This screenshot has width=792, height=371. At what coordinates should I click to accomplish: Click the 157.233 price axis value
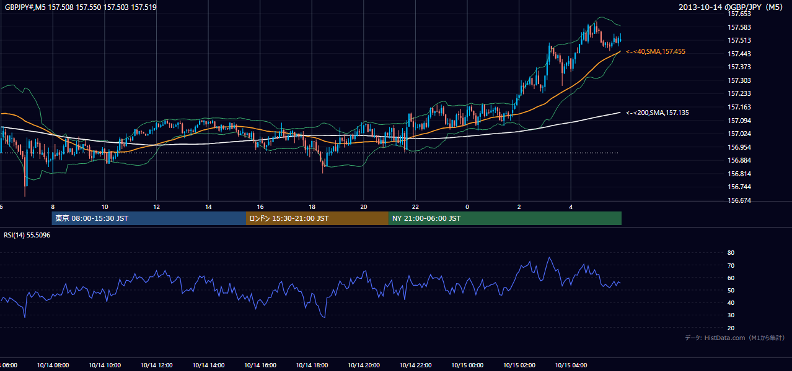click(739, 93)
